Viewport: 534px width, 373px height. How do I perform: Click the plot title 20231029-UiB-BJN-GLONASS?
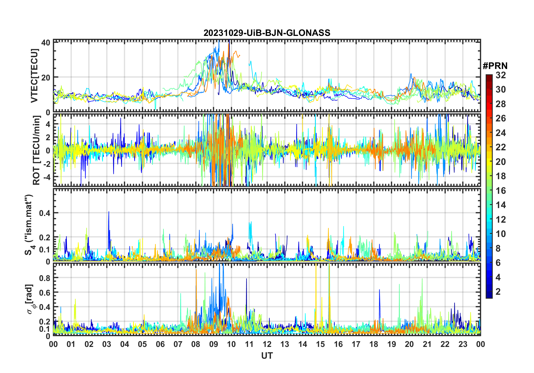pyautogui.click(x=267, y=33)
